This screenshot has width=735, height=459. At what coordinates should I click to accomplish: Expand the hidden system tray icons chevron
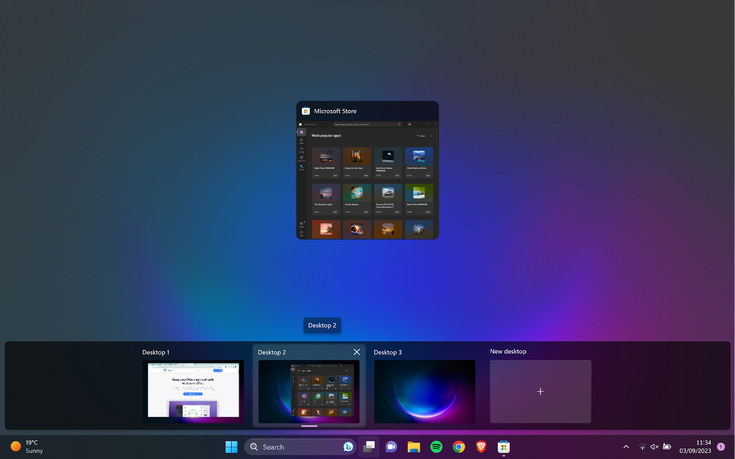(x=626, y=447)
